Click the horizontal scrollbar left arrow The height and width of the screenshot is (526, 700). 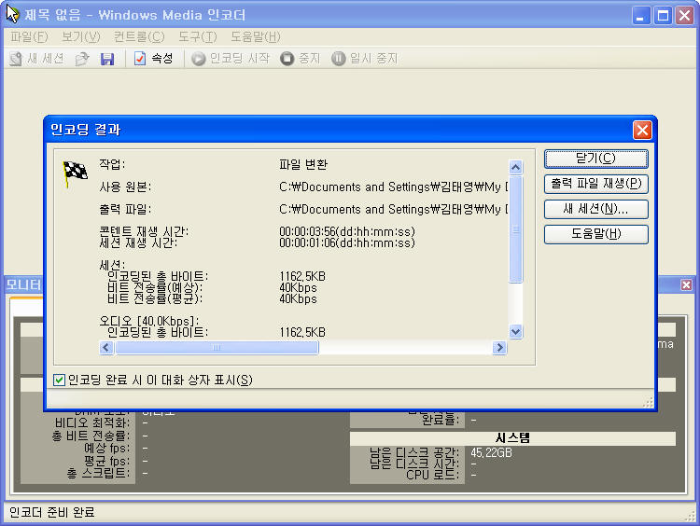pyautogui.click(x=106, y=348)
